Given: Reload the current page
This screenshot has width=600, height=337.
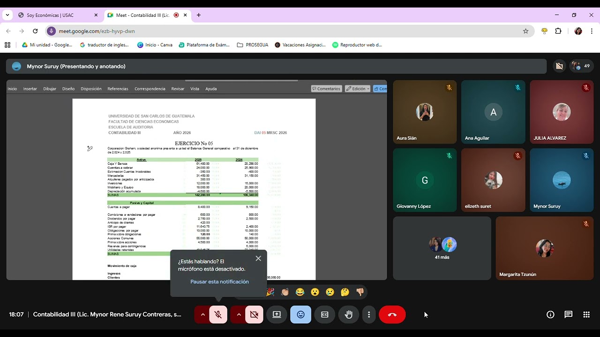Looking at the screenshot, I should click(x=35, y=31).
